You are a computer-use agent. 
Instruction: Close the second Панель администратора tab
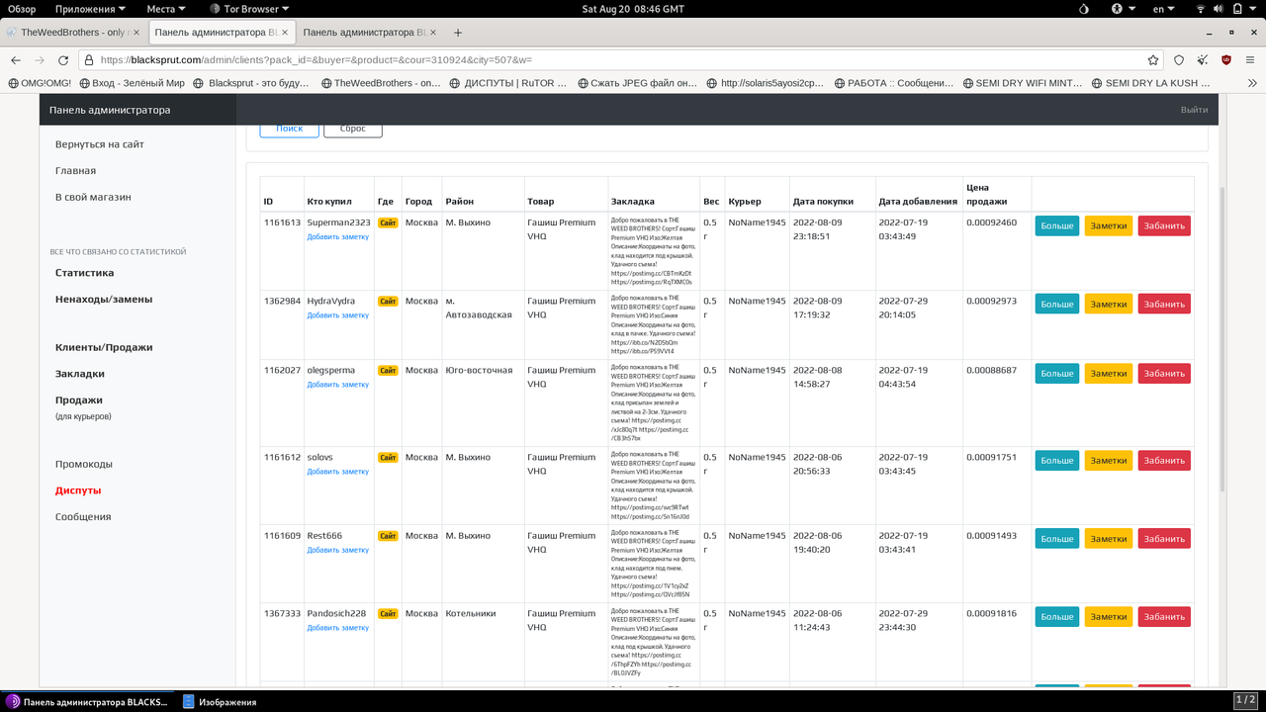coord(434,33)
